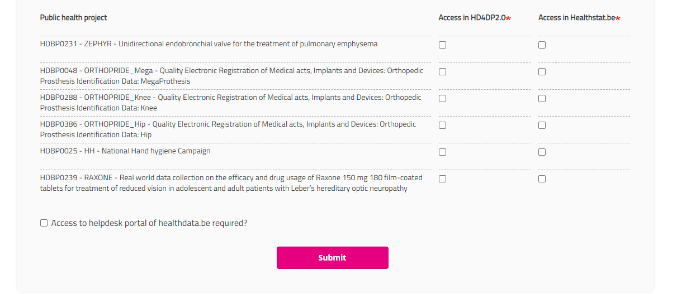The image size is (677, 294).
Task: Select Healthstat.be access for ORTHOPRIDE_Hip
Action: click(542, 126)
